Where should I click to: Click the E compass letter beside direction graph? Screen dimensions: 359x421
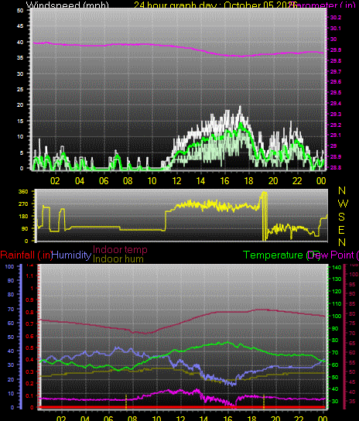(341, 230)
